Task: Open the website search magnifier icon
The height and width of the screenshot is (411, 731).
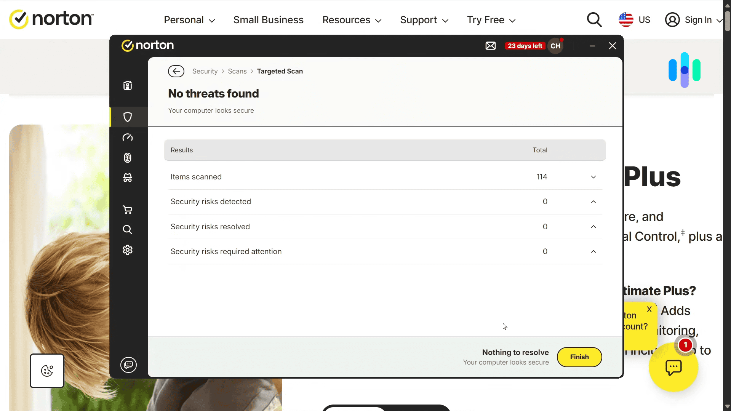Action: (594, 20)
